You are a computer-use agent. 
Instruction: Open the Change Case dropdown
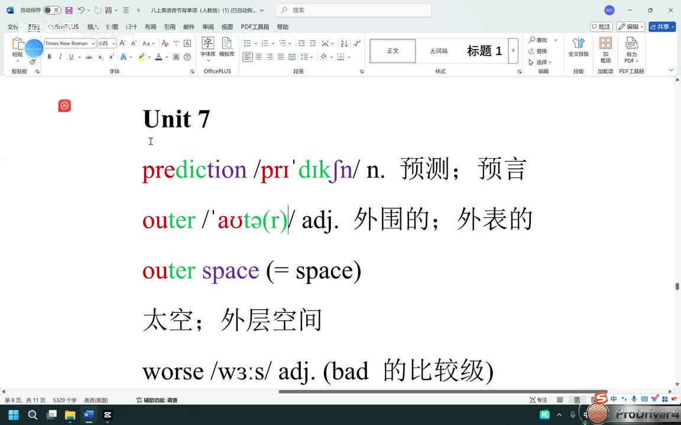point(148,43)
